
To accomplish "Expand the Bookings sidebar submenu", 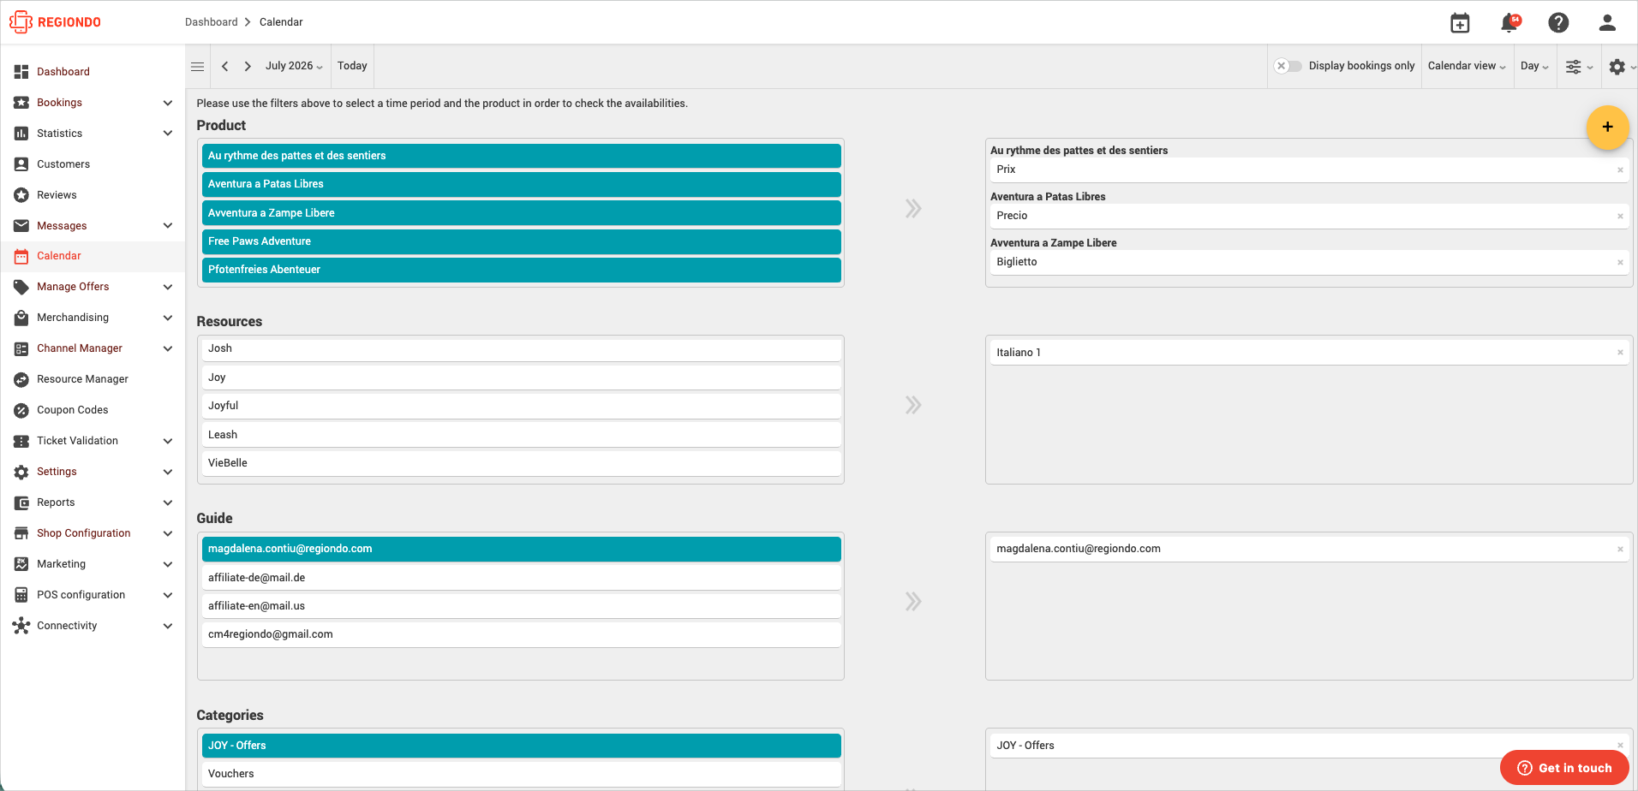I will click(x=168, y=103).
